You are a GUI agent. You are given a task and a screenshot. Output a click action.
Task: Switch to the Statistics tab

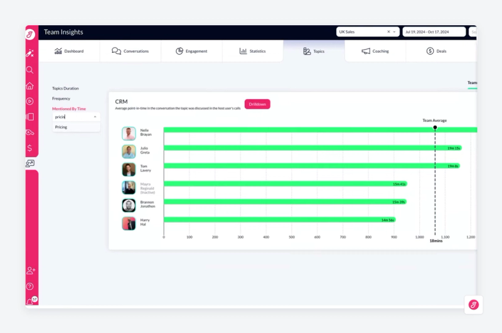coord(253,51)
